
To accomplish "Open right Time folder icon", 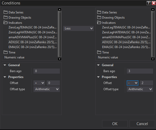I will 99,52.
